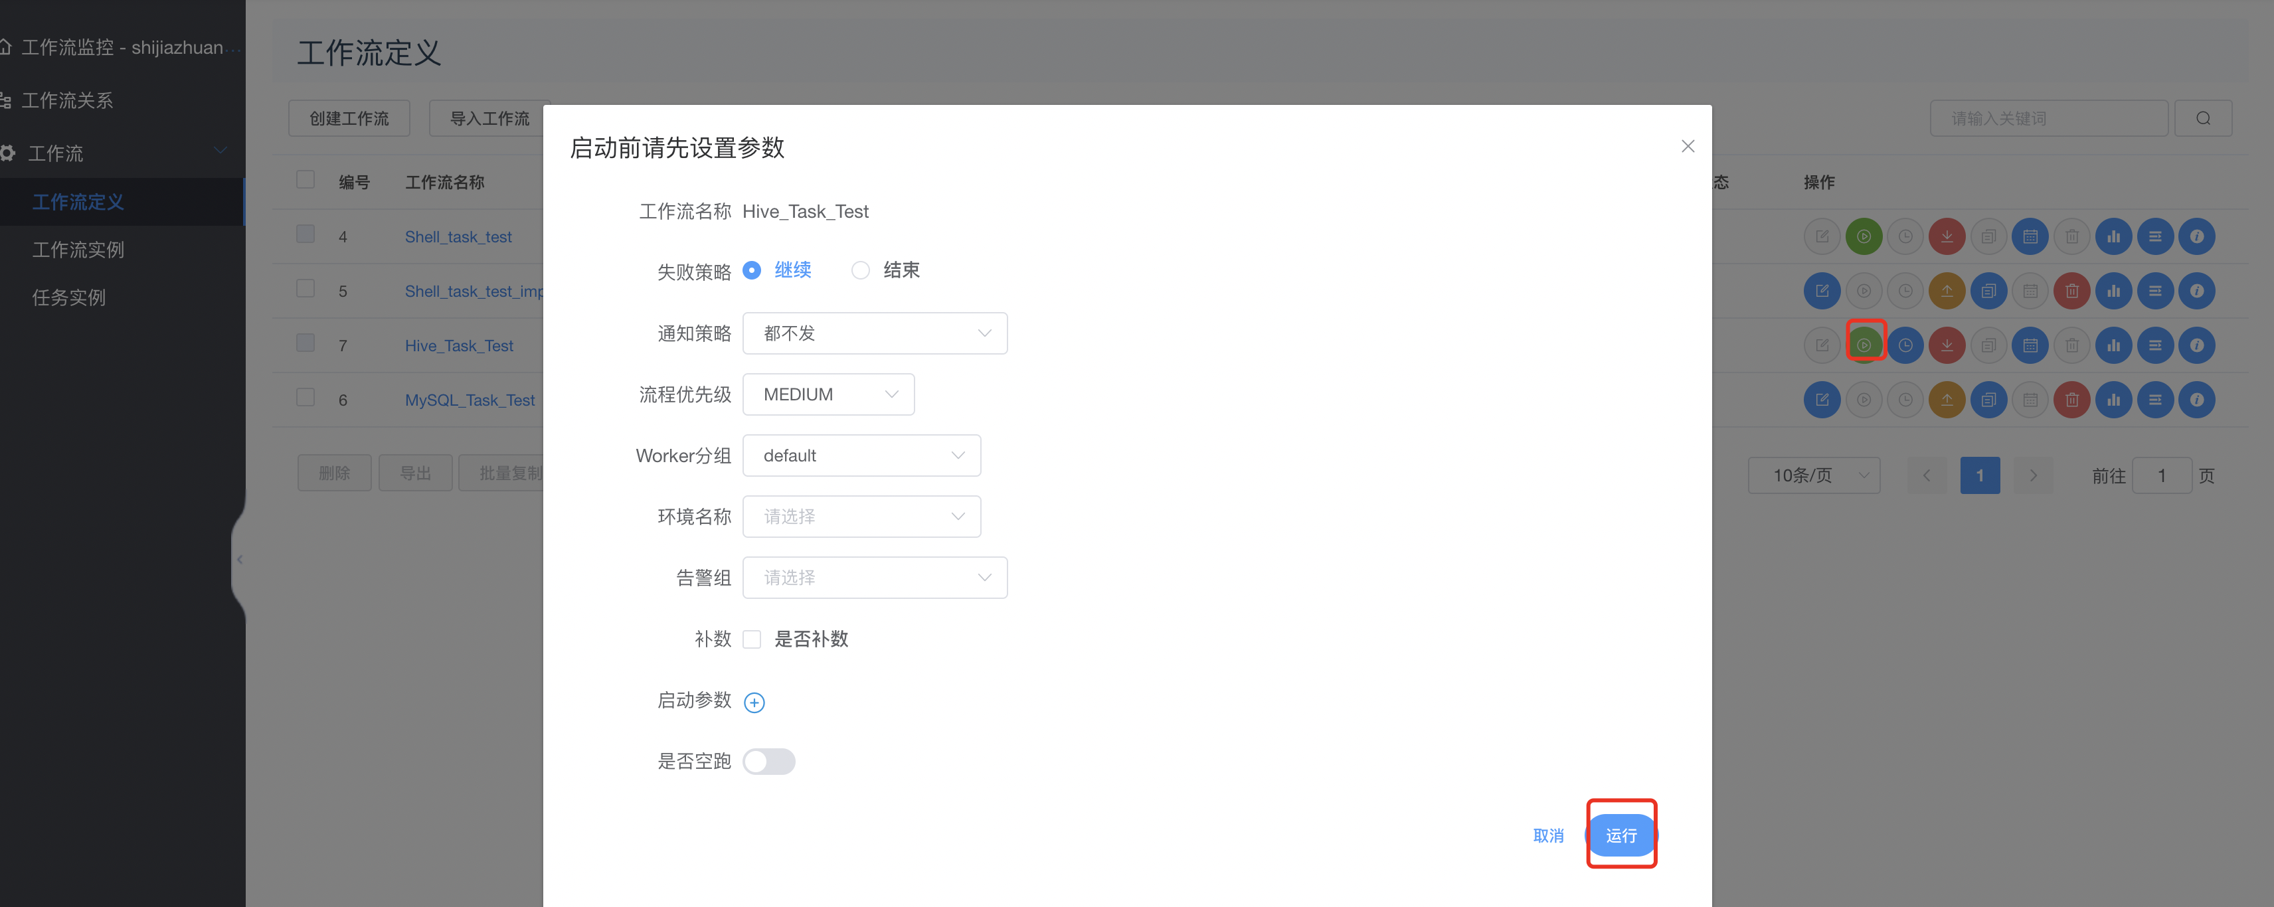The width and height of the screenshot is (2274, 907).
Task: Click the orange online upload icon for MySQL_Task_Test
Action: (1947, 400)
